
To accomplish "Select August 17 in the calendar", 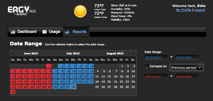I will tap(133, 77).
